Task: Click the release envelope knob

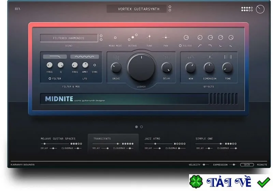Action: (x=231, y=38)
